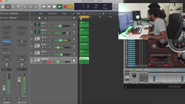Open the command-click tool menu
The height and width of the screenshot is (104, 185).
(111, 14)
